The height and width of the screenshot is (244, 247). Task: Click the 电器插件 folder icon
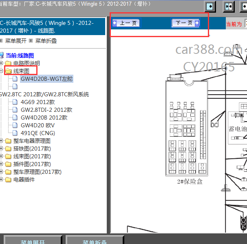click(x=8, y=180)
